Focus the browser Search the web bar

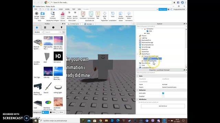(x=111, y=2)
